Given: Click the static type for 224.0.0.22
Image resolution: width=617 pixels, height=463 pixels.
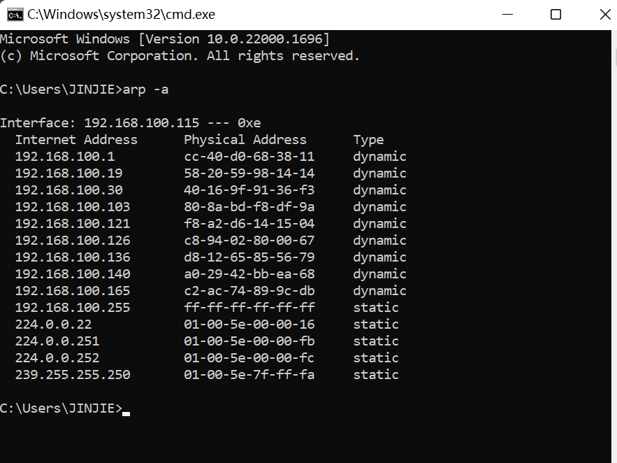Looking at the screenshot, I should (376, 325).
